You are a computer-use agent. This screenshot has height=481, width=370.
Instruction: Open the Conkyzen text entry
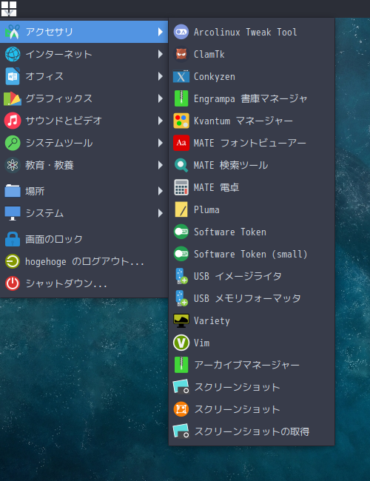point(215,77)
